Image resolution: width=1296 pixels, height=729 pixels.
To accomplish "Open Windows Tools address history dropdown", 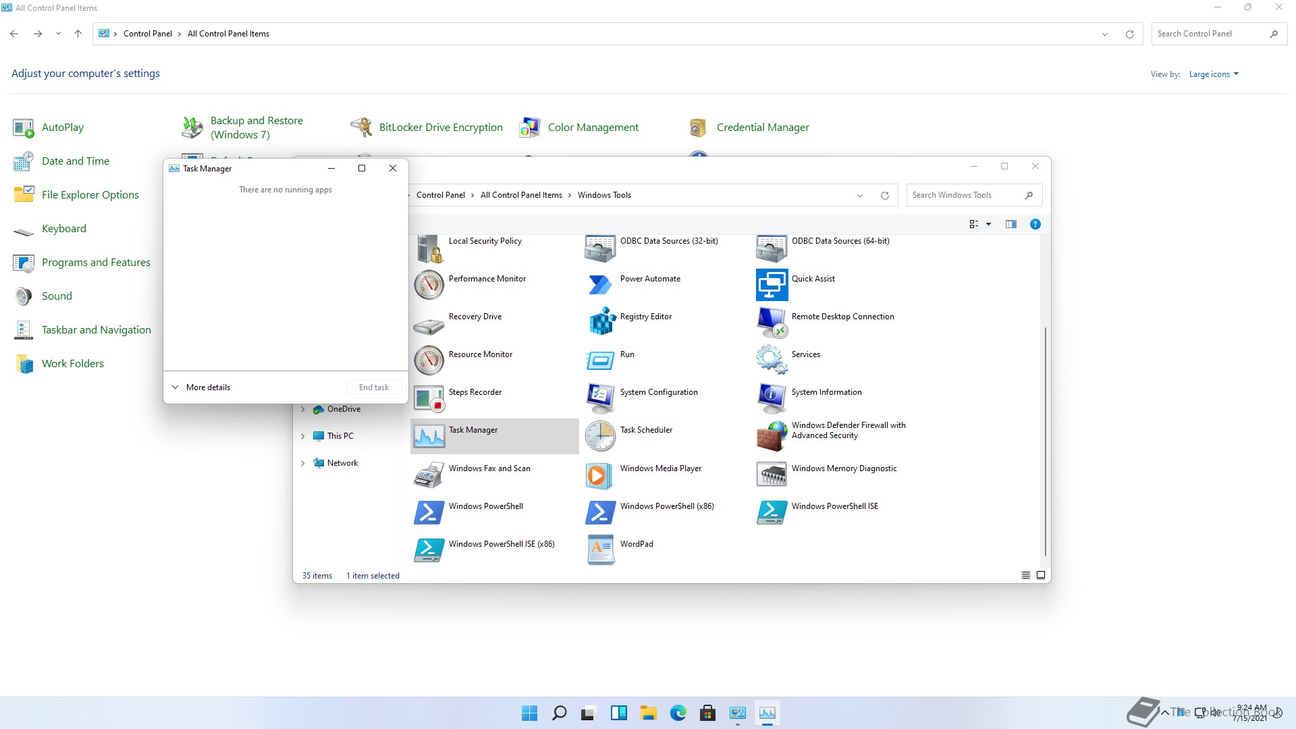I will (x=860, y=196).
